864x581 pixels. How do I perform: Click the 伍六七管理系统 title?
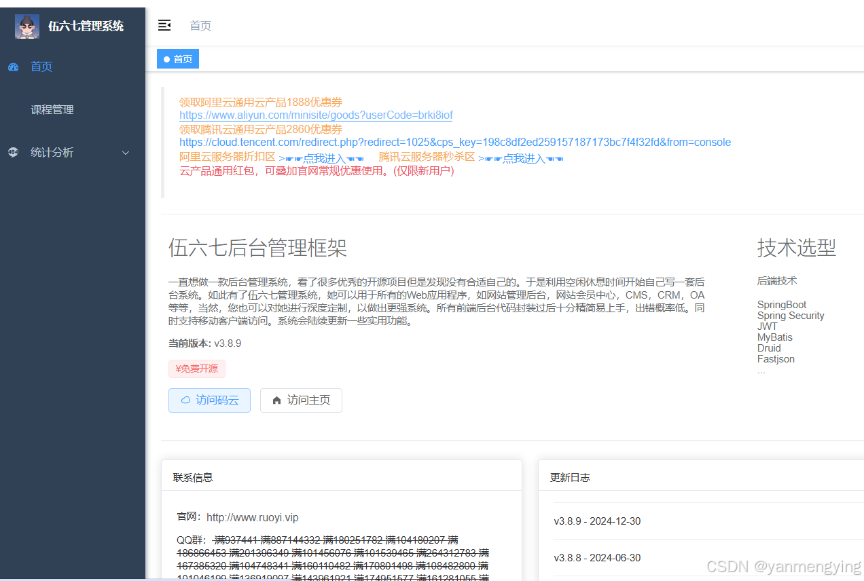[x=86, y=26]
